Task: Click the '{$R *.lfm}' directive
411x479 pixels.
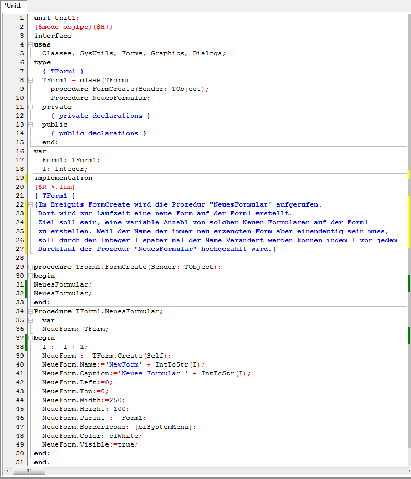Action: click(x=55, y=187)
